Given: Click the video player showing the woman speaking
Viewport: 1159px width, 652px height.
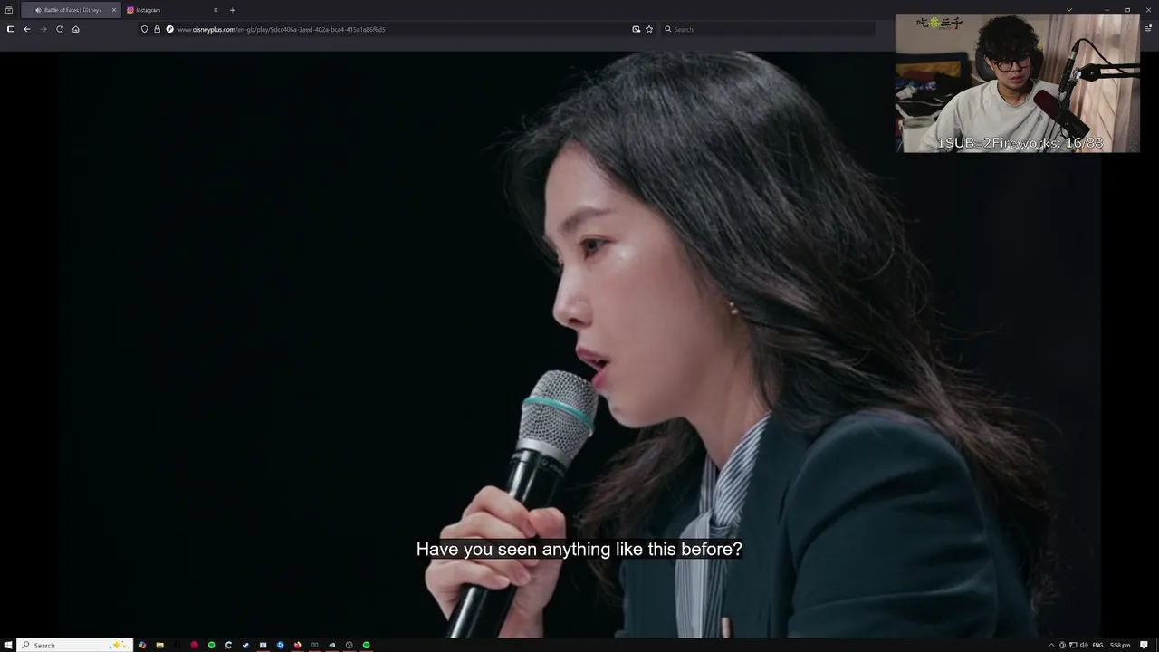Looking at the screenshot, I should (579, 344).
